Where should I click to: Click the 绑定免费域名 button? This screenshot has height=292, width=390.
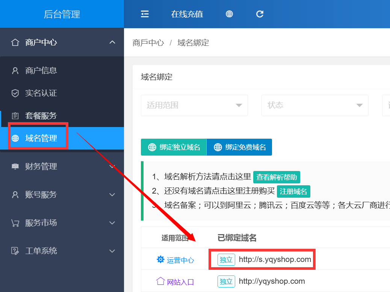[239, 147]
